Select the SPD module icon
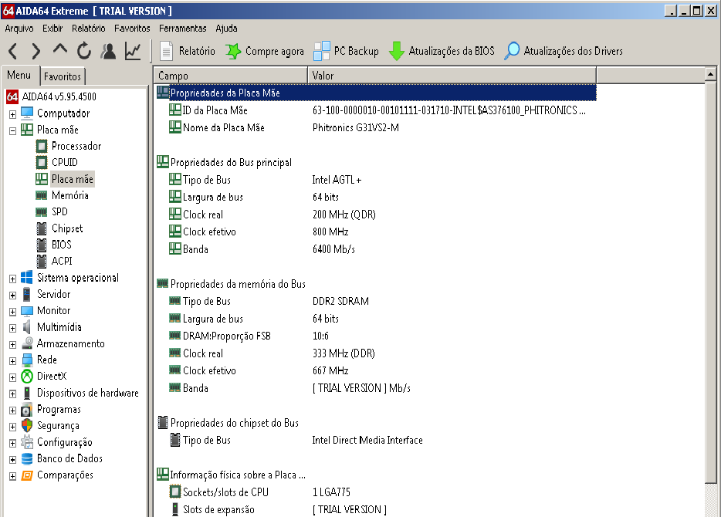 42,212
